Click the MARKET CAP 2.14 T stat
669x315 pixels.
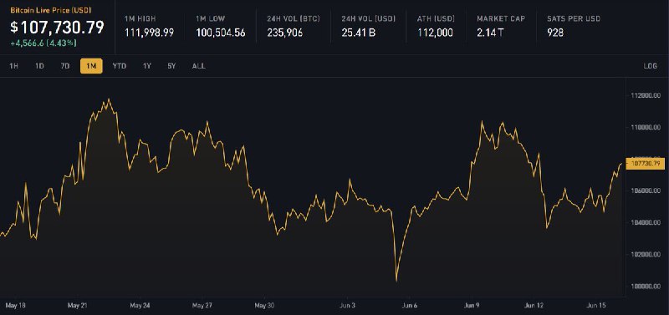pos(501,27)
